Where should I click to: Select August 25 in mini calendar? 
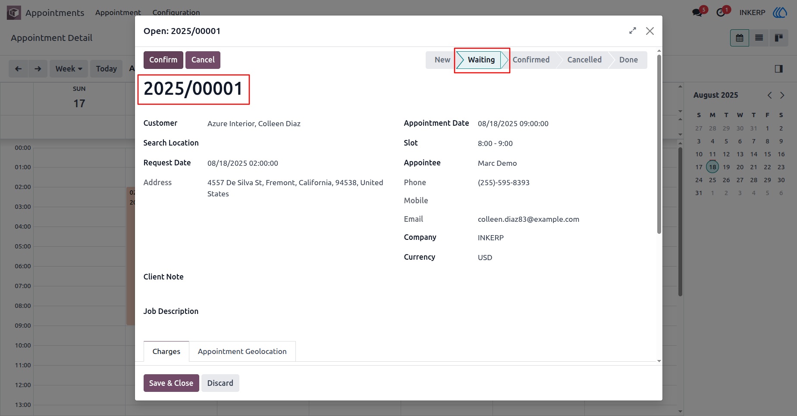[712, 180]
